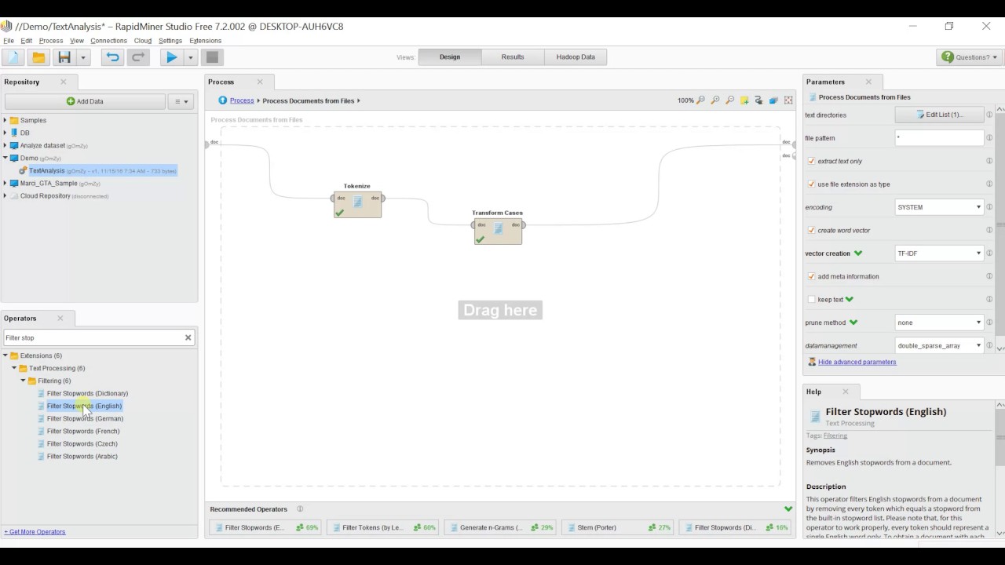Click info icon for encoding
The width and height of the screenshot is (1005, 565).
989,207
